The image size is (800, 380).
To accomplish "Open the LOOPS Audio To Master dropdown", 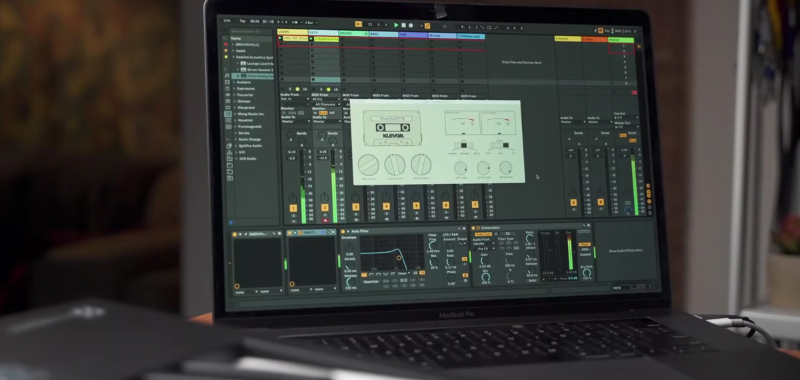I will click(x=295, y=121).
